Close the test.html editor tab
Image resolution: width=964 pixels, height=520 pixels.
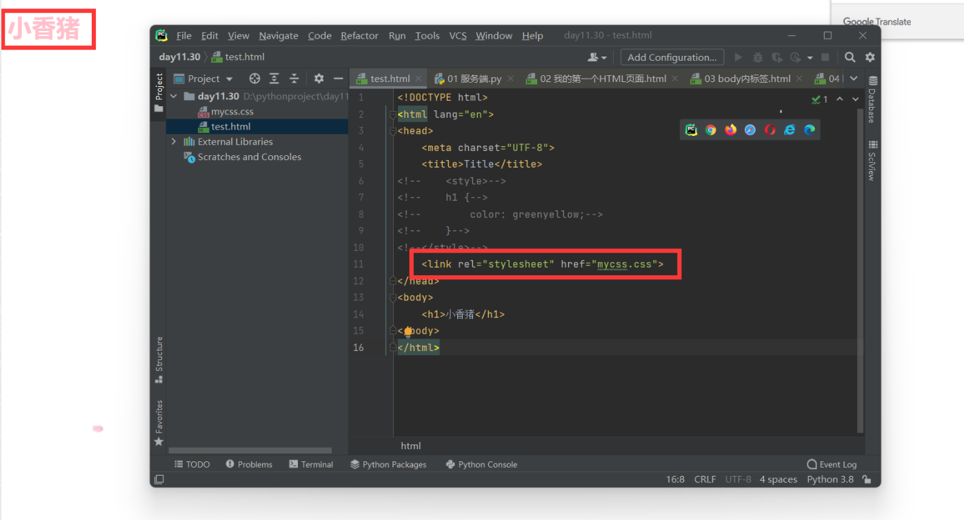point(419,79)
